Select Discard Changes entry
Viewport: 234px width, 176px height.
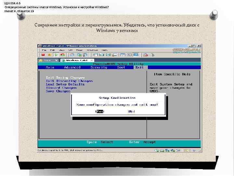click(x=61, y=88)
